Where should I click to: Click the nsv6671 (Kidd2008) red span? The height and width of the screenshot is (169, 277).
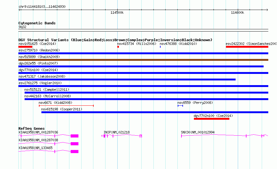click(x=66, y=106)
